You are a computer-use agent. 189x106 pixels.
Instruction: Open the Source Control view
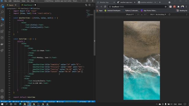[x=2, y=19]
